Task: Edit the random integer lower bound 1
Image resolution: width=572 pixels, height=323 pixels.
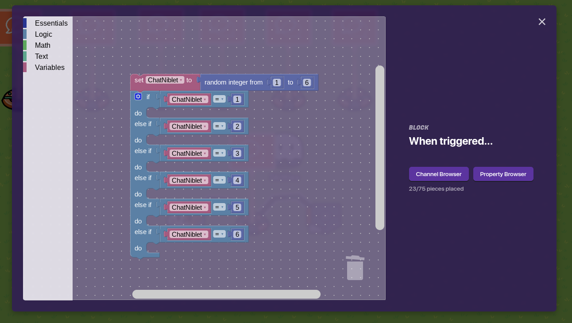Action: point(277,82)
